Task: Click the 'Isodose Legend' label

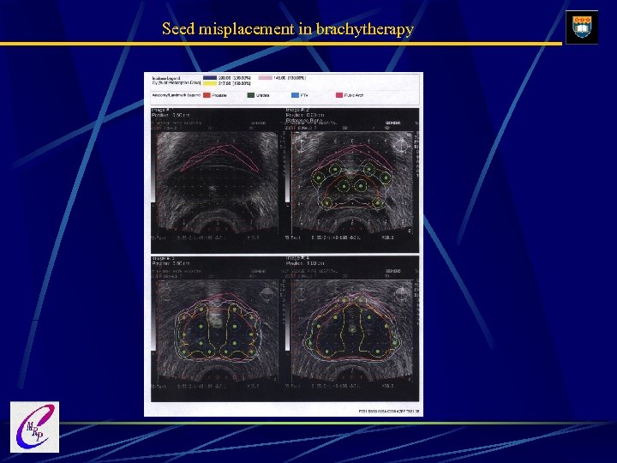Action: [166, 78]
